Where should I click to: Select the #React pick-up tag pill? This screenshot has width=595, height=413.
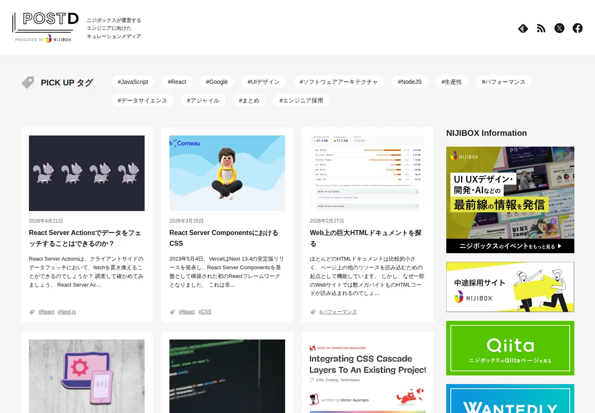pyautogui.click(x=177, y=82)
